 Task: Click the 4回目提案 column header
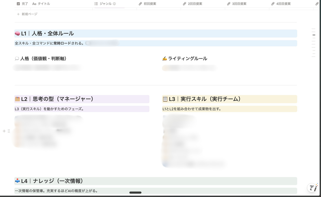[281, 4]
